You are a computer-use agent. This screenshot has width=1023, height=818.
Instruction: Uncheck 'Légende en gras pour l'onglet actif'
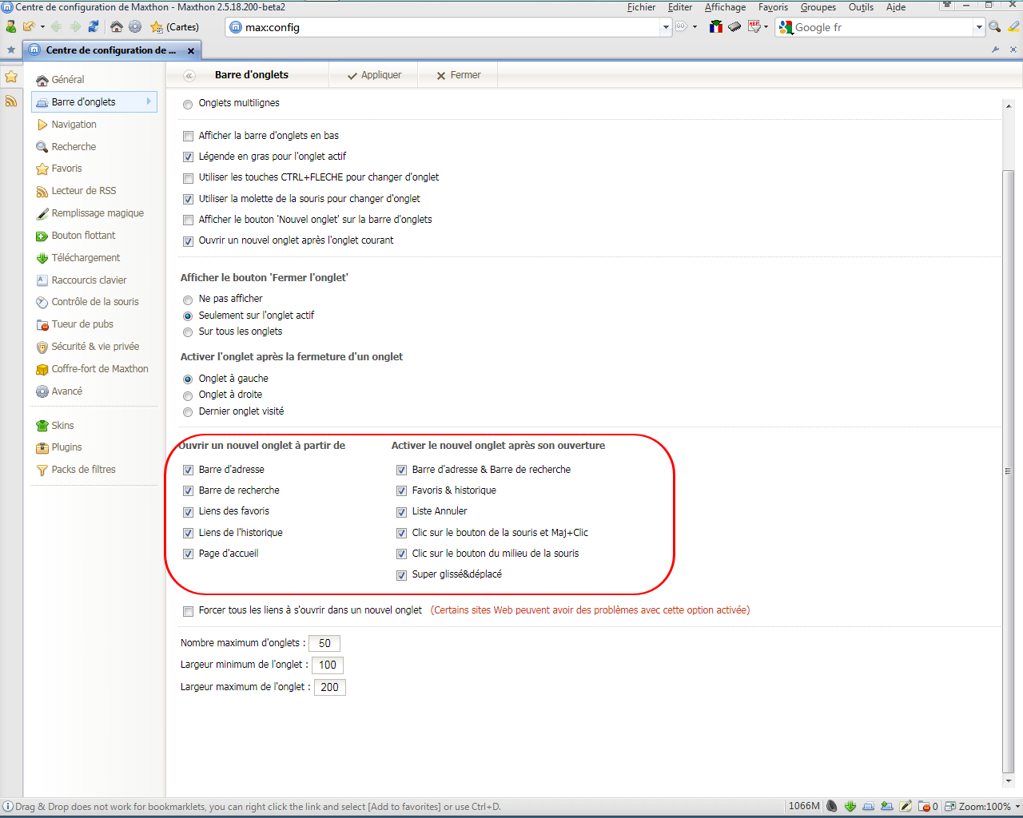point(188,157)
